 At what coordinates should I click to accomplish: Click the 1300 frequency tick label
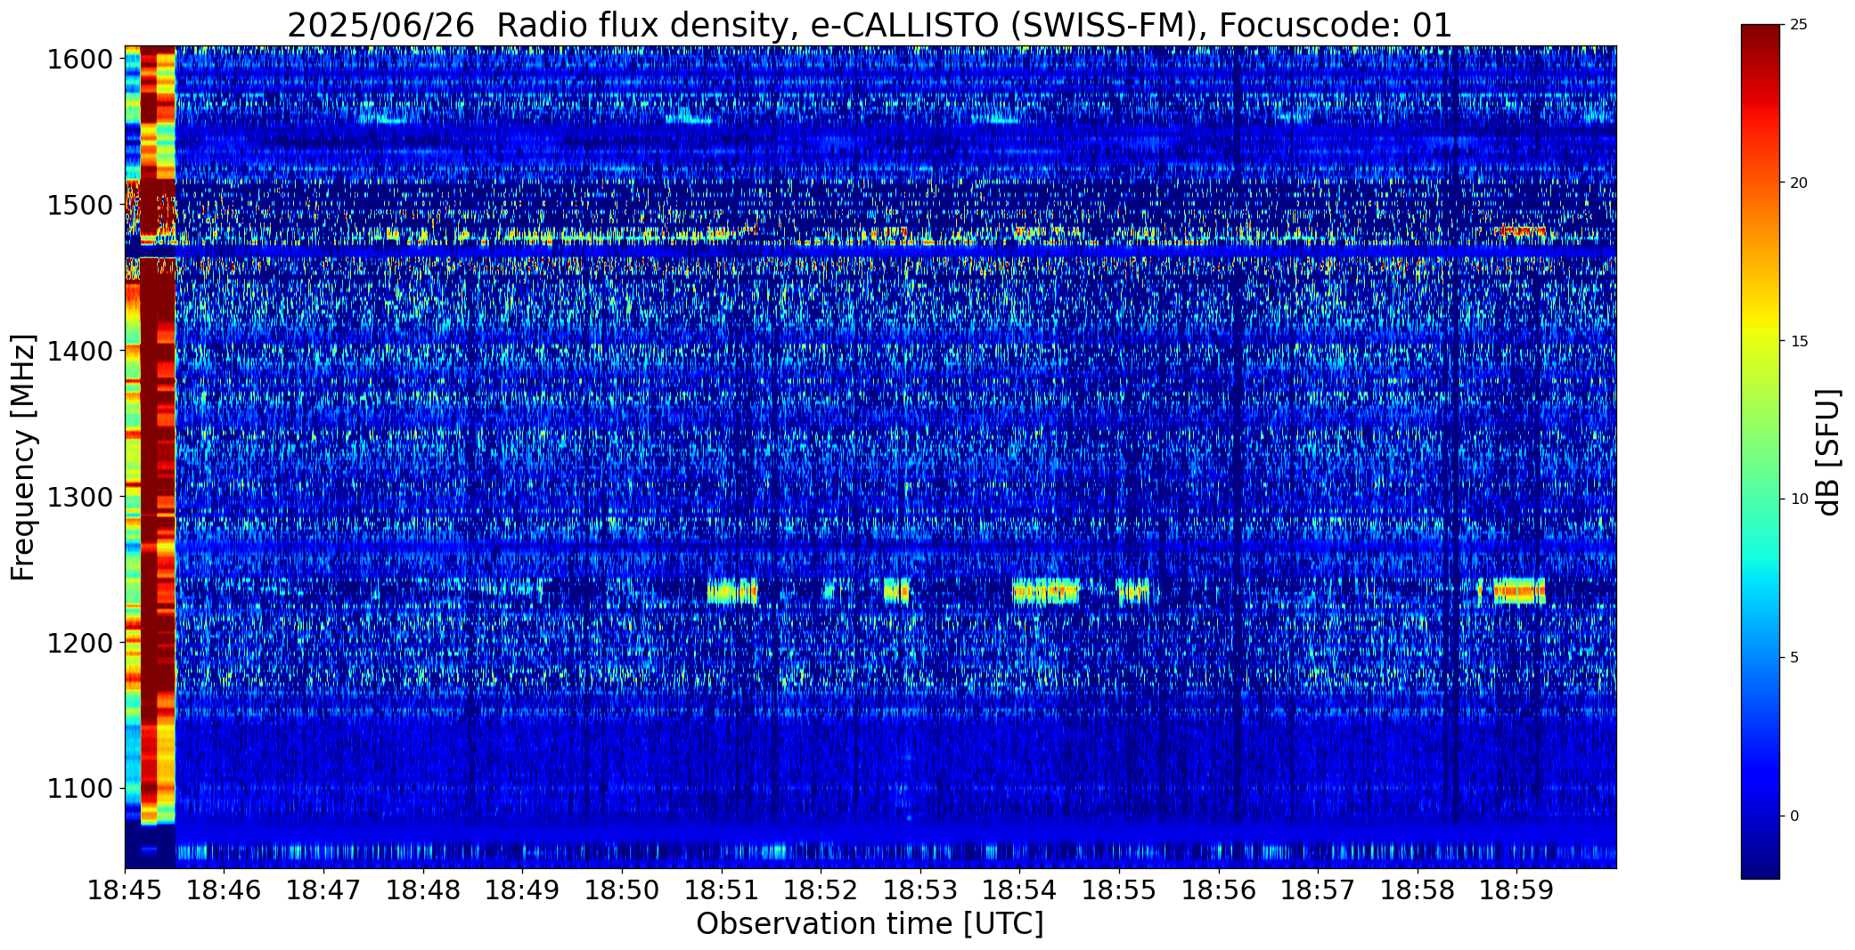click(x=79, y=497)
